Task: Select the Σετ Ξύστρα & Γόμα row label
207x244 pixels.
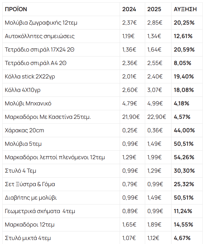Action: point(30,184)
